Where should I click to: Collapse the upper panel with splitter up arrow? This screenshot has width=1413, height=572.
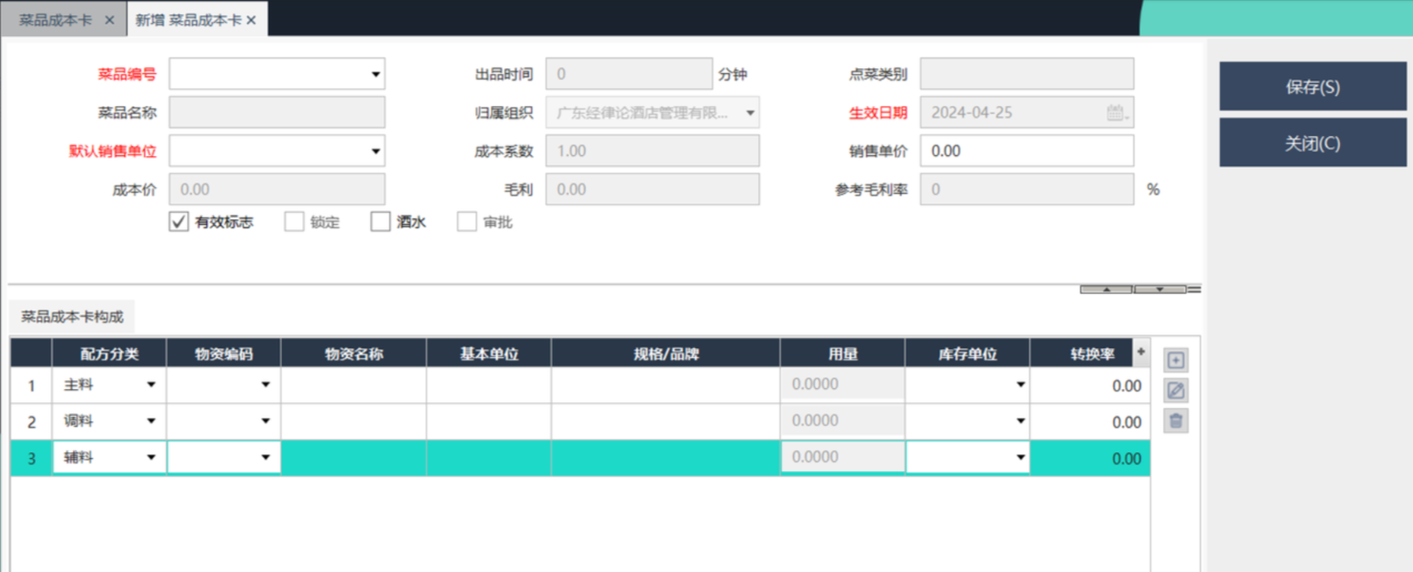click(x=1106, y=289)
